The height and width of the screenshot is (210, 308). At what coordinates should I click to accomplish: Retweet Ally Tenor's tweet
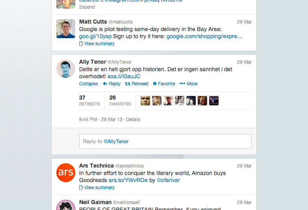pos(137,84)
